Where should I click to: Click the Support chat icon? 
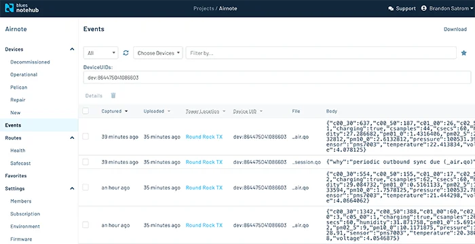391,9
